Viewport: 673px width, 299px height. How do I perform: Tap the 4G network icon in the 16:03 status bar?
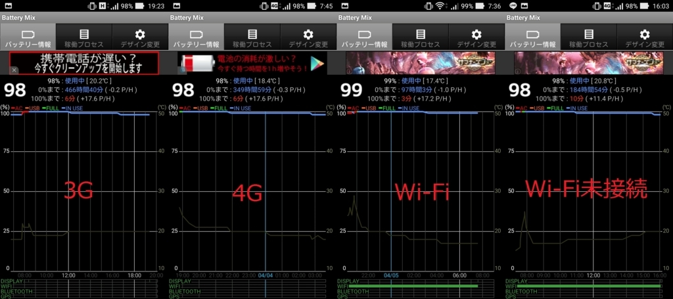click(607, 6)
